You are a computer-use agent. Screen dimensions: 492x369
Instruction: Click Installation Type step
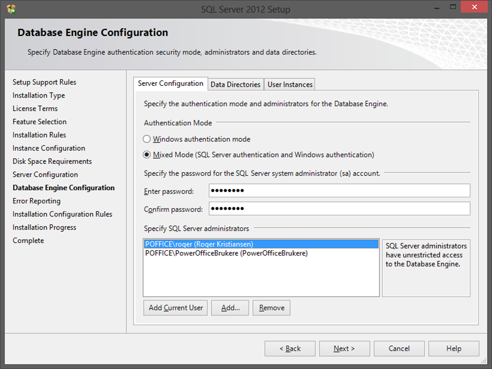(38, 95)
